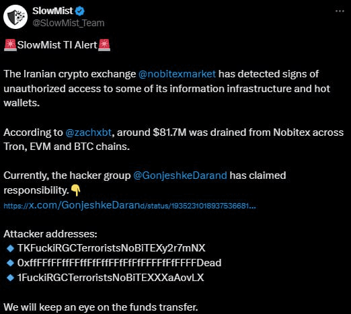Click the siren emoji after SlowMist TI Alert
The height and width of the screenshot is (314, 351).
pos(104,45)
